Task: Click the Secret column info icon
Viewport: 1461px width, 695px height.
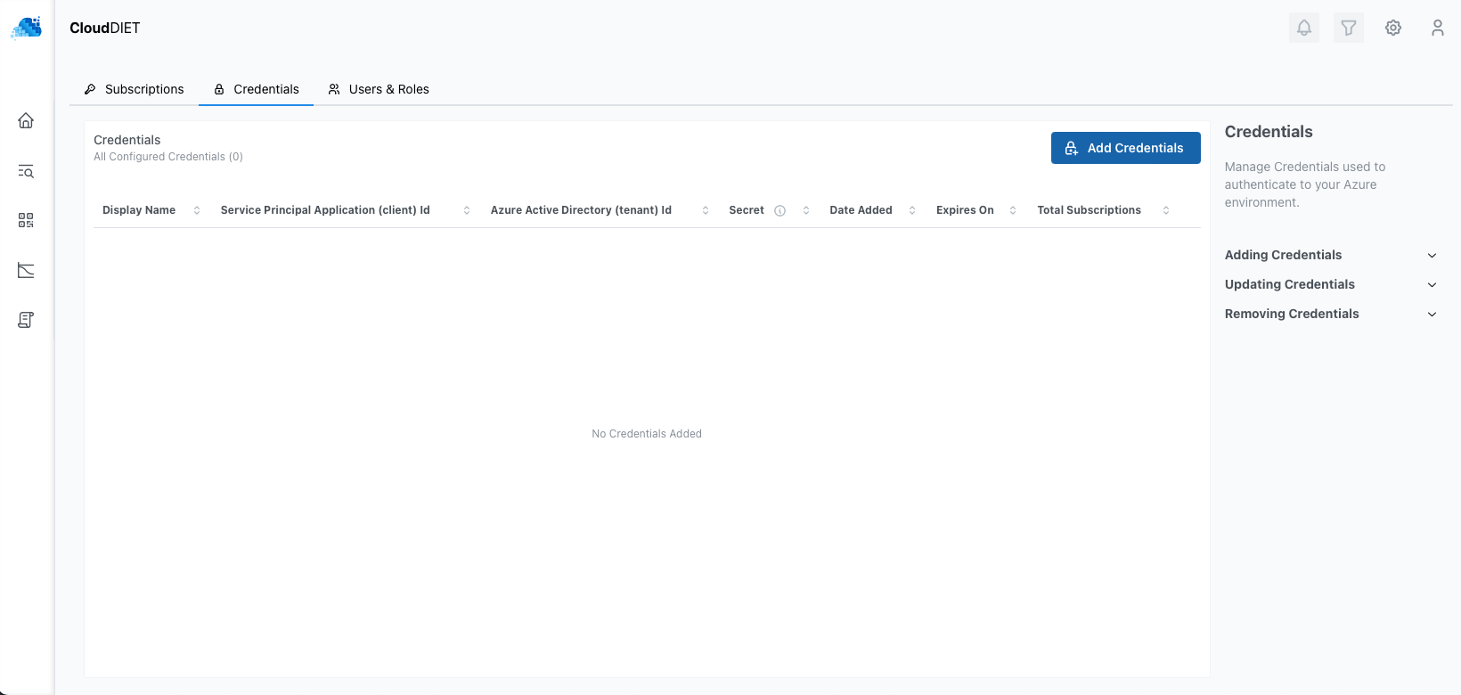Action: tap(779, 211)
